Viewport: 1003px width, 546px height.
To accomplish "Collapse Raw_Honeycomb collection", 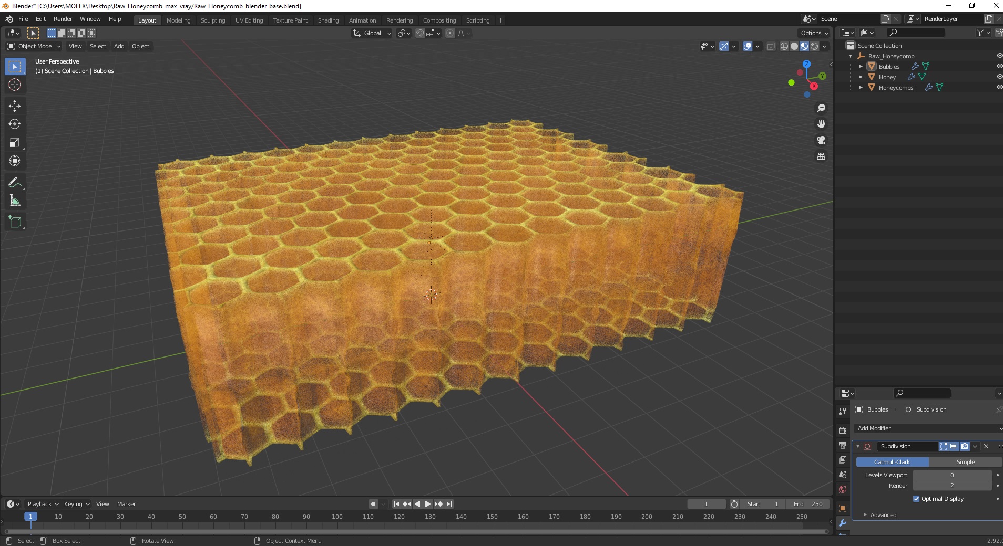I will (851, 56).
